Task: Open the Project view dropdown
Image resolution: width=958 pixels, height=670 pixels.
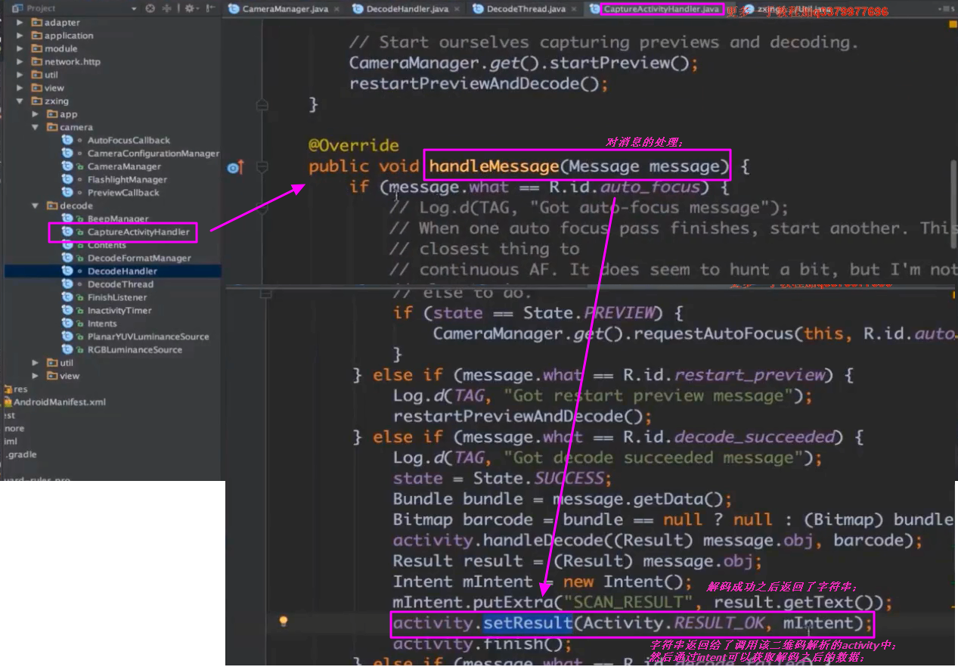Action: point(134,8)
